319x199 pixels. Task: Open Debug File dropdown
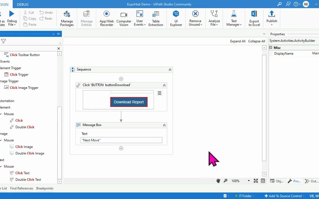click(x=12, y=23)
